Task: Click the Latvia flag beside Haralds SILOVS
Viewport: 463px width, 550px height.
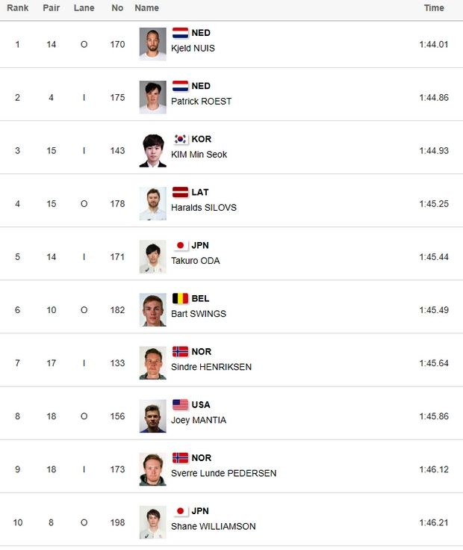Action: [180, 192]
